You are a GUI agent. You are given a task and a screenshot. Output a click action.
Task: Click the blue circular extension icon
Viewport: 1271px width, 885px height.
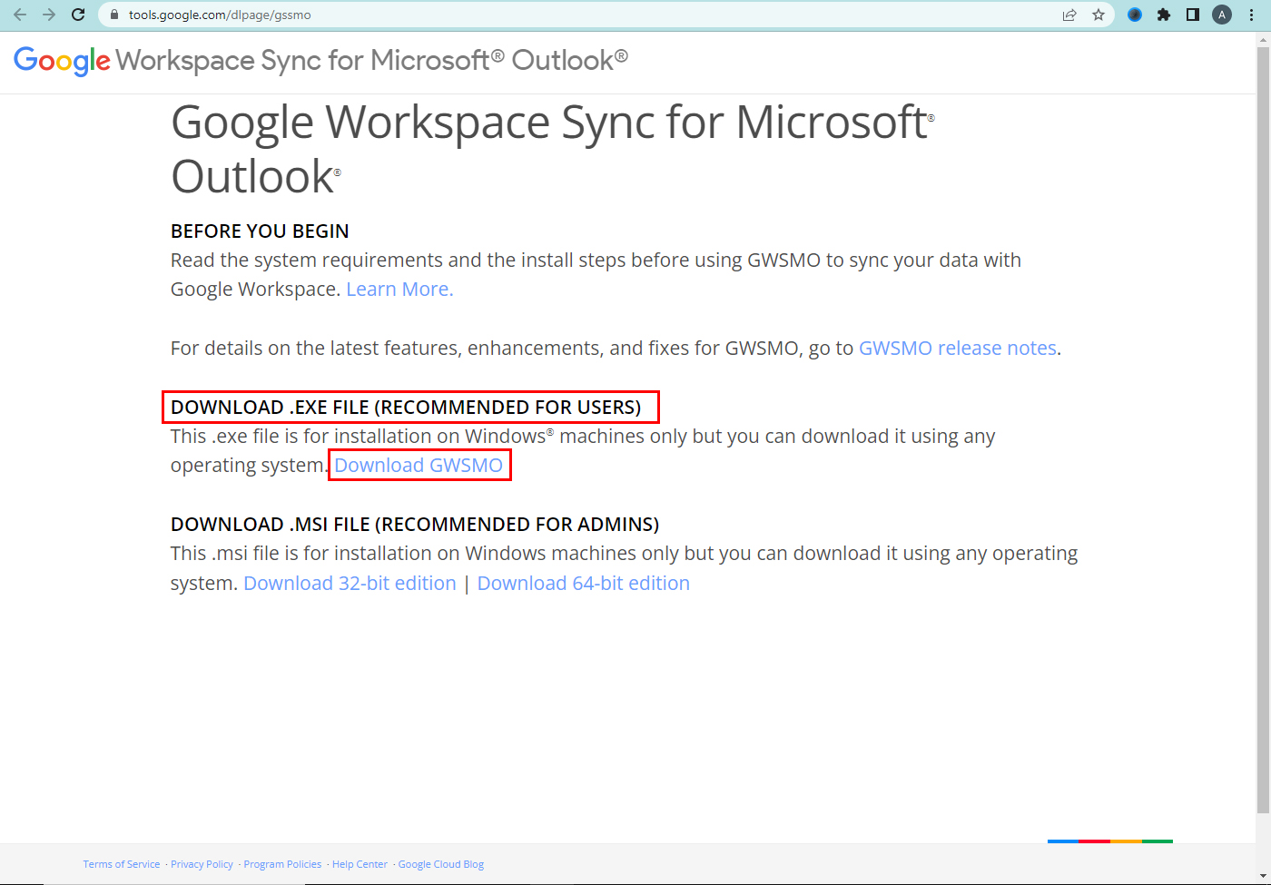(x=1135, y=15)
